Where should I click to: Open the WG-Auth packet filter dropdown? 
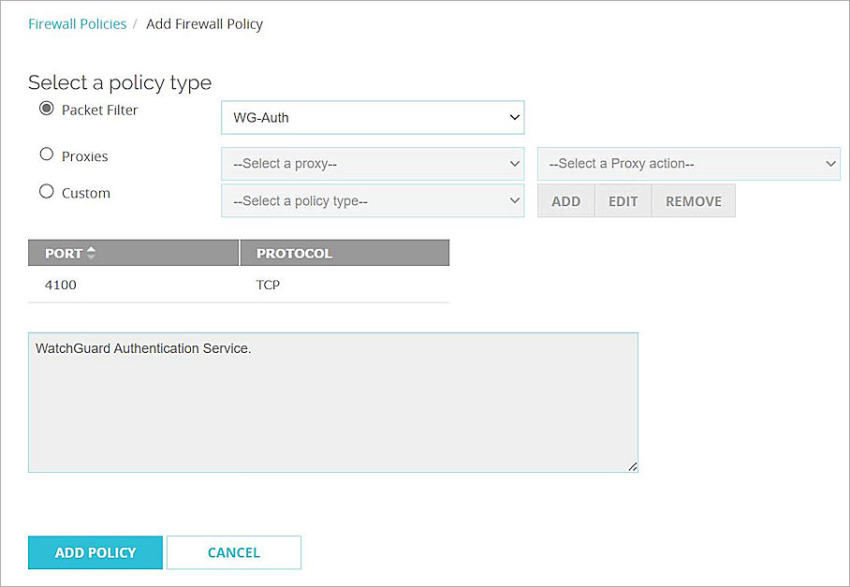tap(372, 117)
